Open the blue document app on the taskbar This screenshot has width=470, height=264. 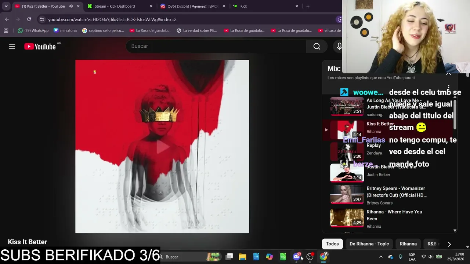[256, 257]
